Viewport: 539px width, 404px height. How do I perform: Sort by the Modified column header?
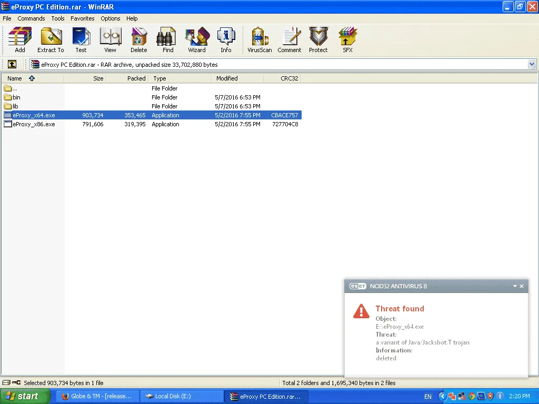238,78
